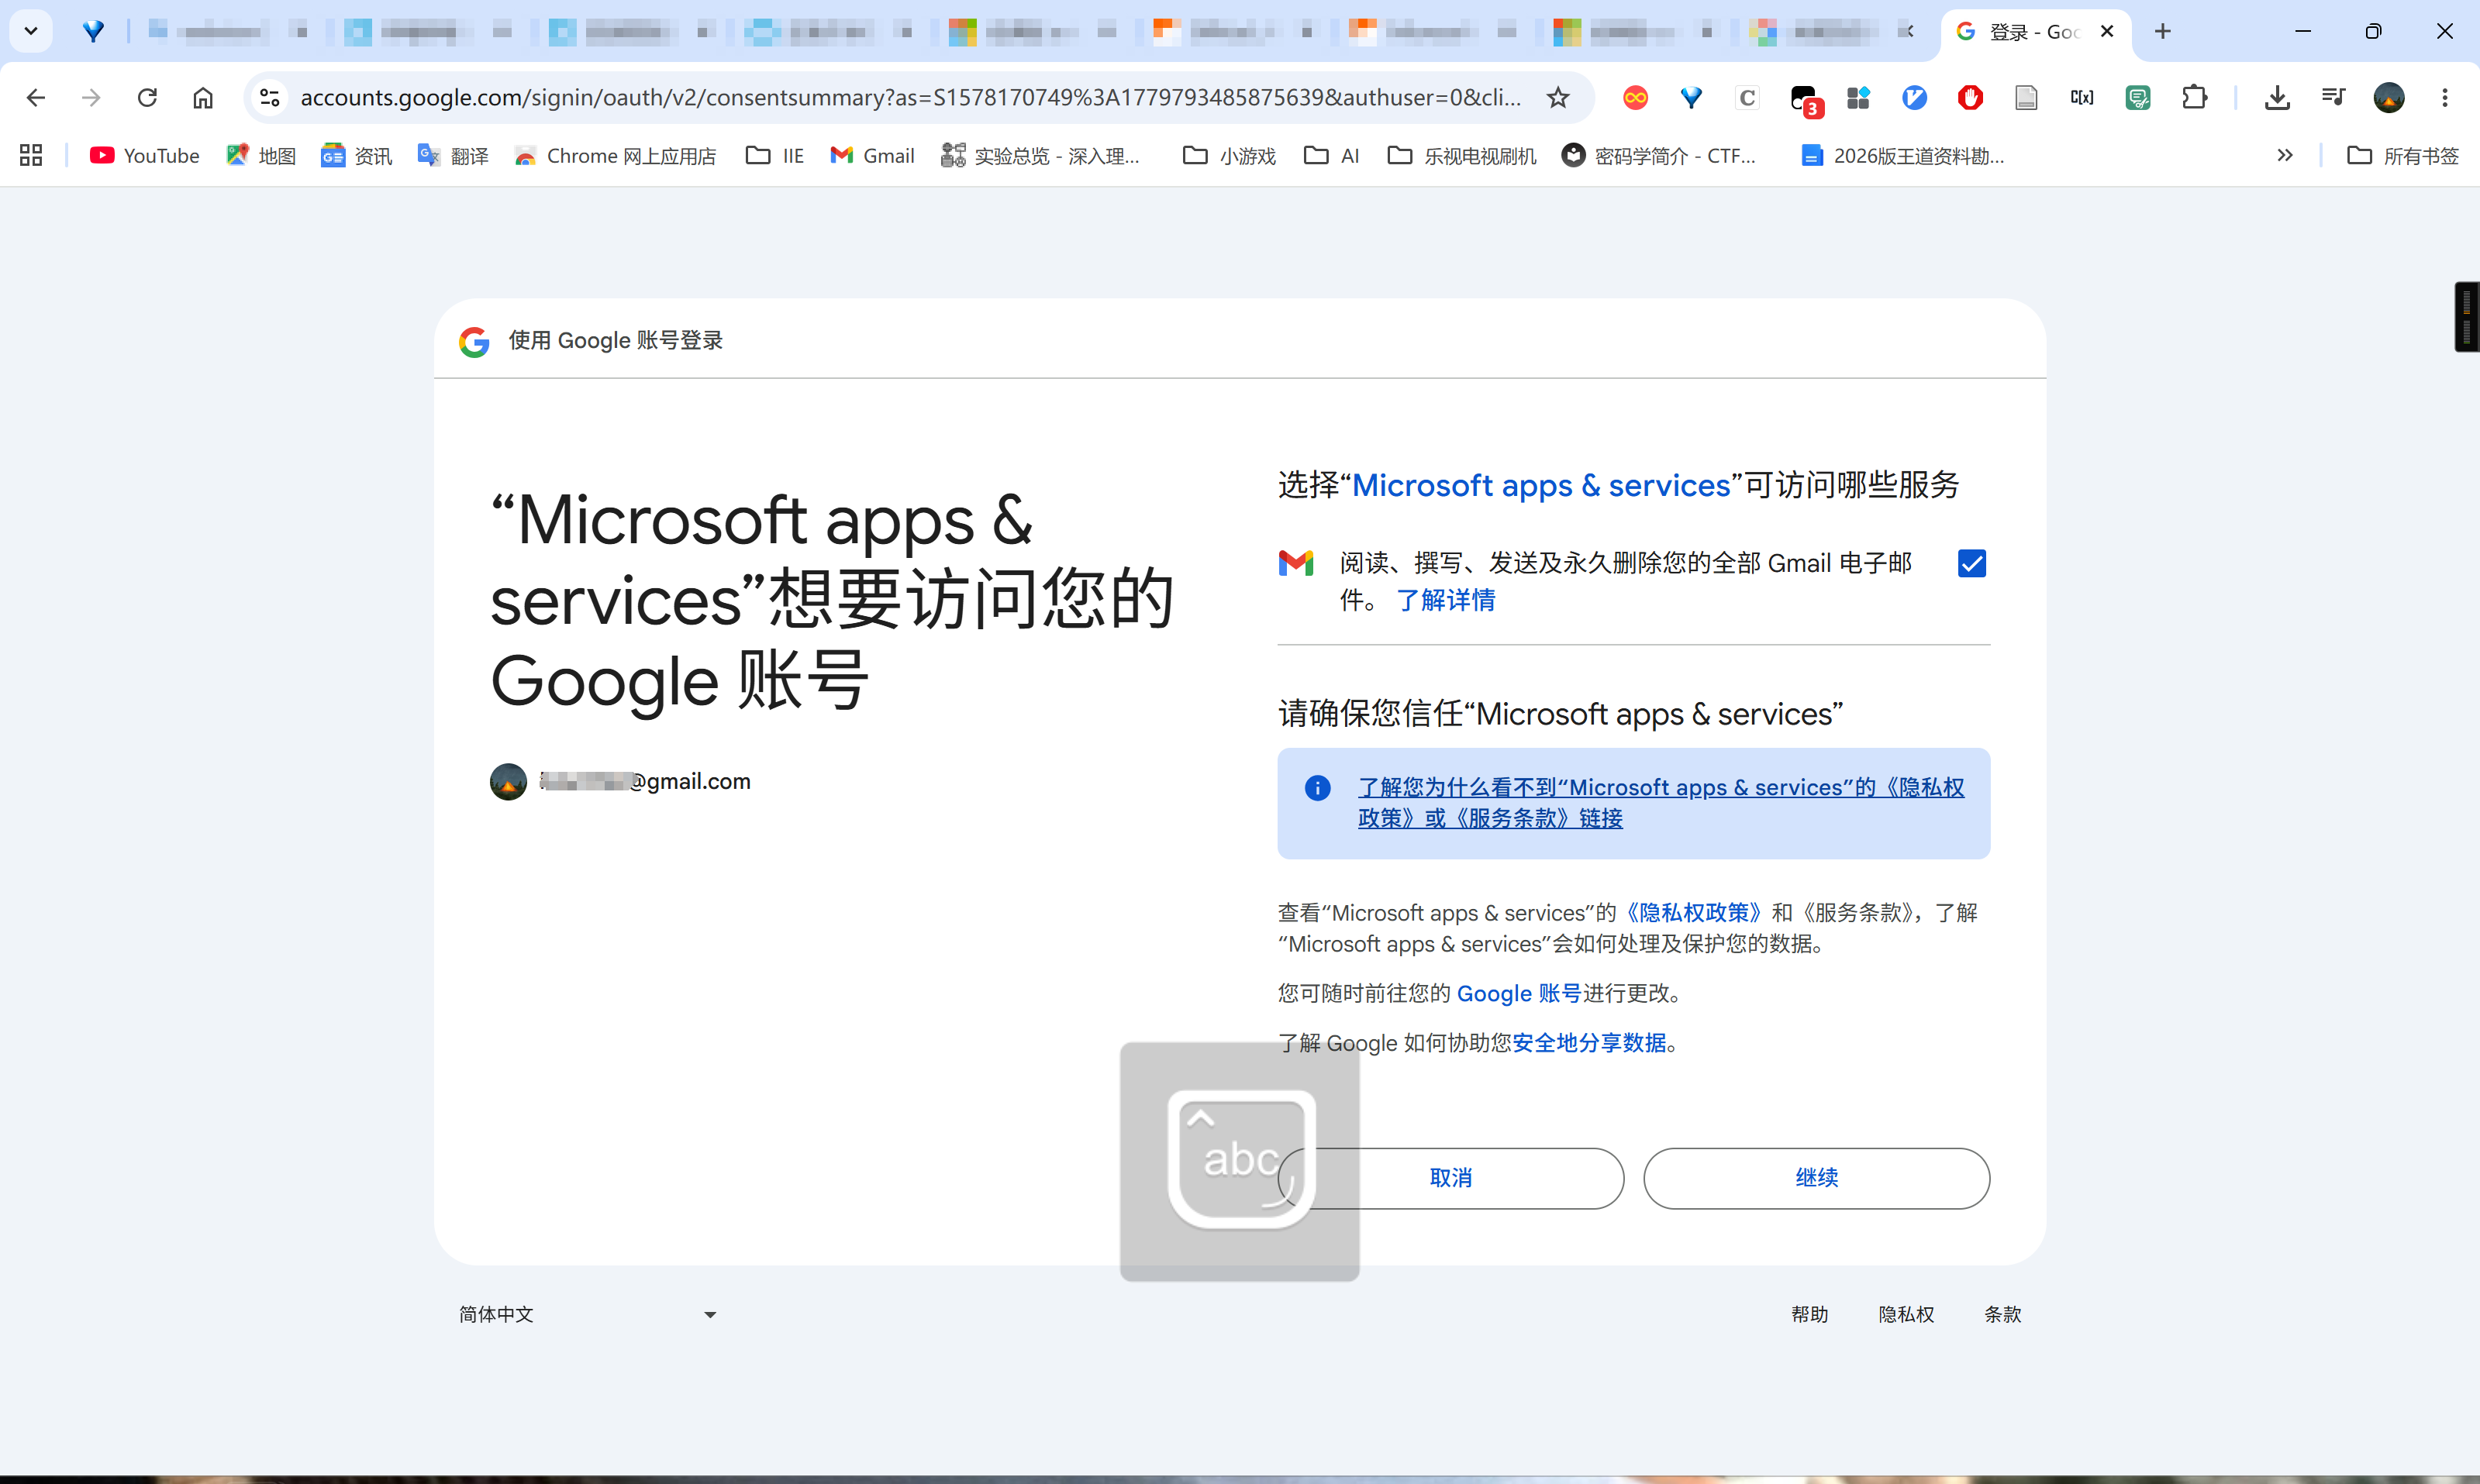Open the 所有书签 folder
The width and height of the screenshot is (2480, 1484).
pos(2402,155)
